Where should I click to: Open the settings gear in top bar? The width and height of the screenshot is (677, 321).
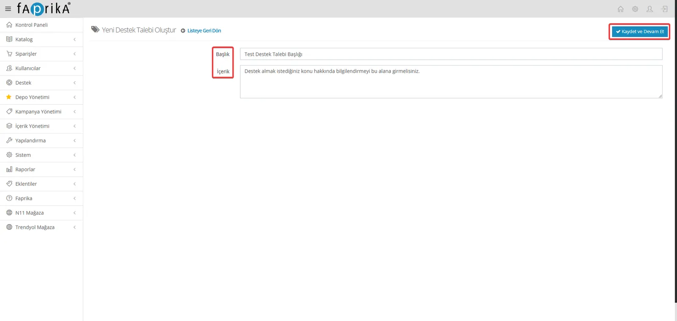pos(635,9)
